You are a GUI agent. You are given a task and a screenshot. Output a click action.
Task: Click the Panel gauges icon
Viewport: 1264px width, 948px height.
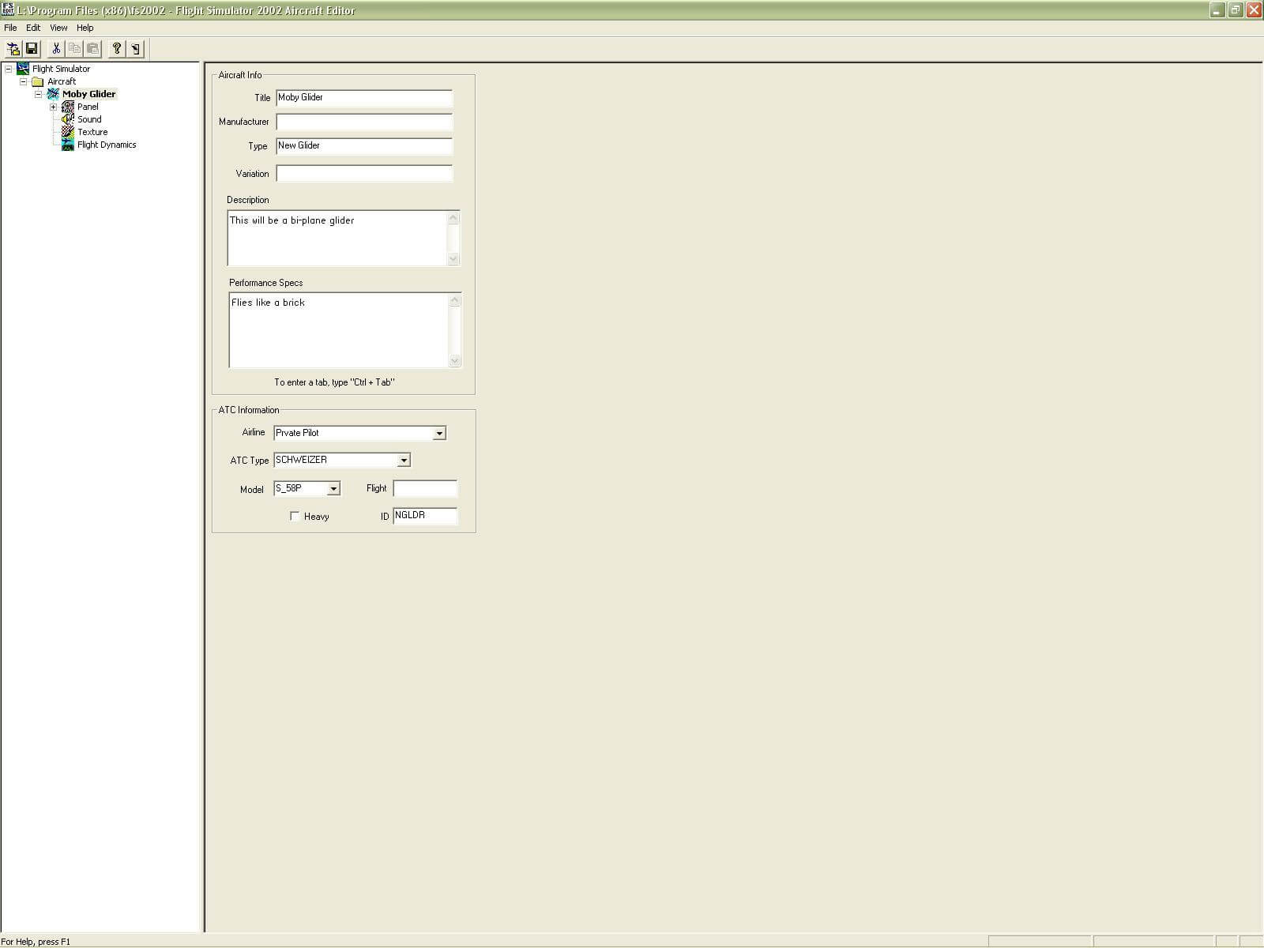click(68, 107)
